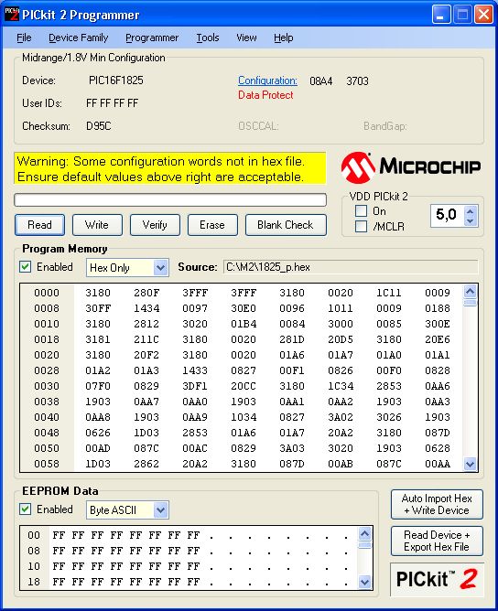Click the Source path field
This screenshot has width=498, height=611.
351,267
